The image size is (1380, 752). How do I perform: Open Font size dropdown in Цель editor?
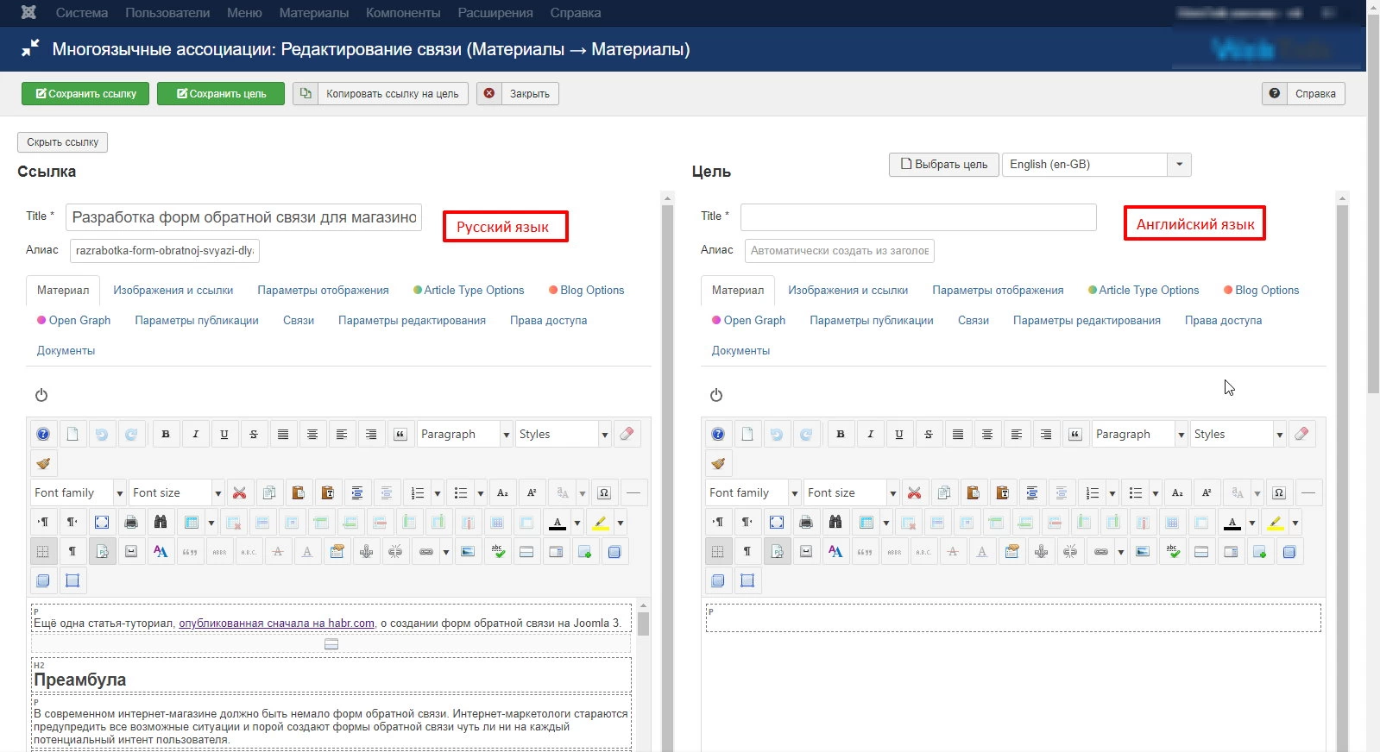[851, 492]
